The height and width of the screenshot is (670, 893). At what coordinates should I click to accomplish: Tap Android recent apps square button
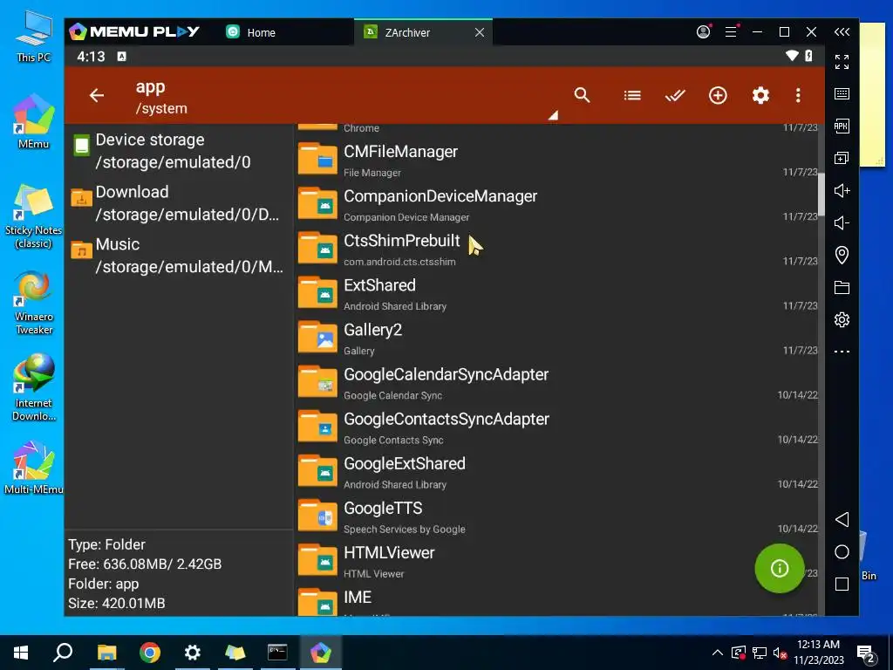point(842,584)
